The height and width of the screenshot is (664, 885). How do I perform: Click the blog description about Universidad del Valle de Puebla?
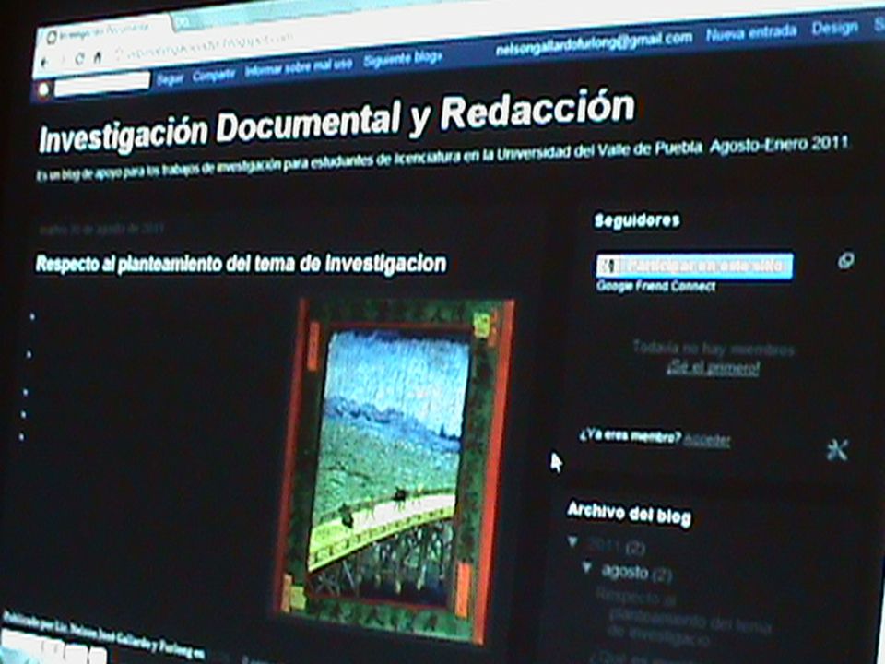click(442, 158)
